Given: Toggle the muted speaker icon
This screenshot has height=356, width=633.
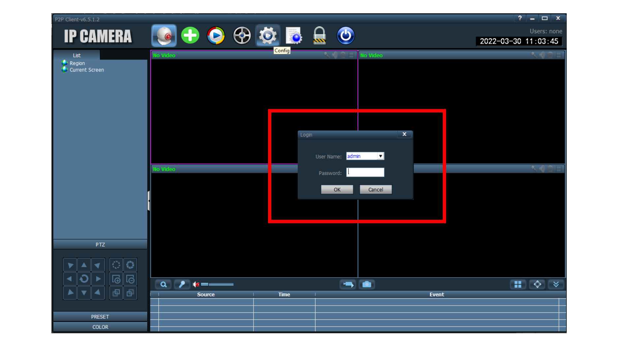Looking at the screenshot, I should (x=196, y=284).
